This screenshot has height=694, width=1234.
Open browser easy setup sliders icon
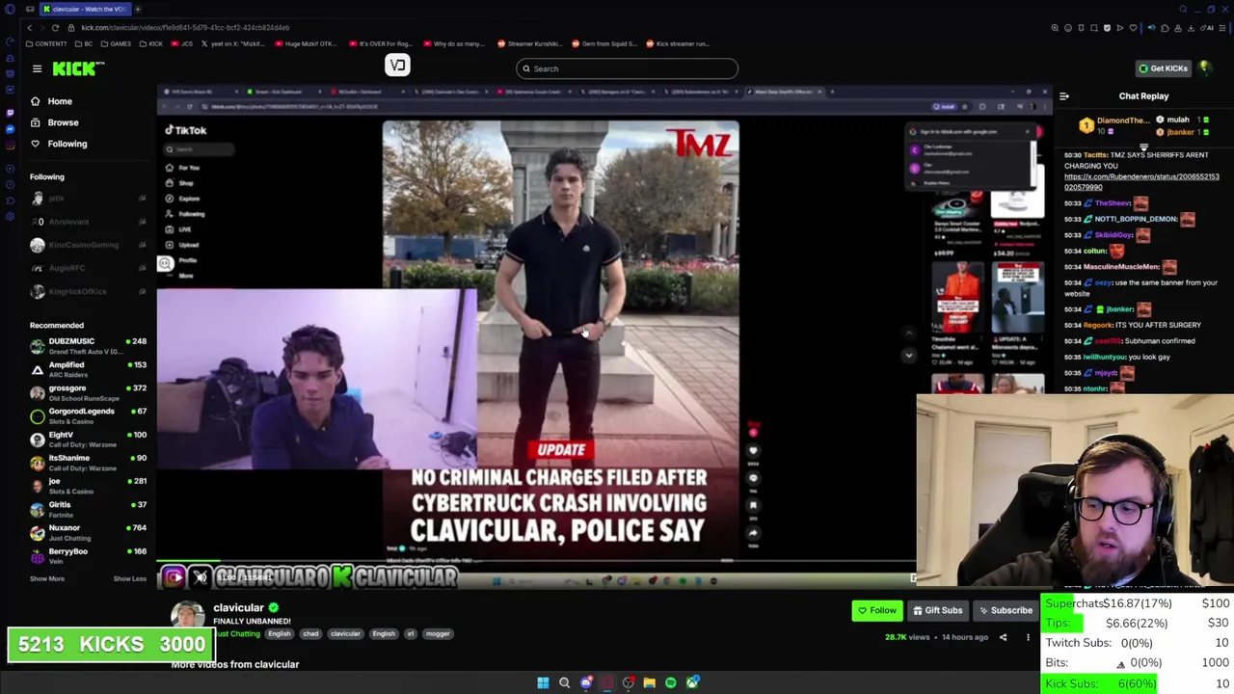[x=1221, y=28]
